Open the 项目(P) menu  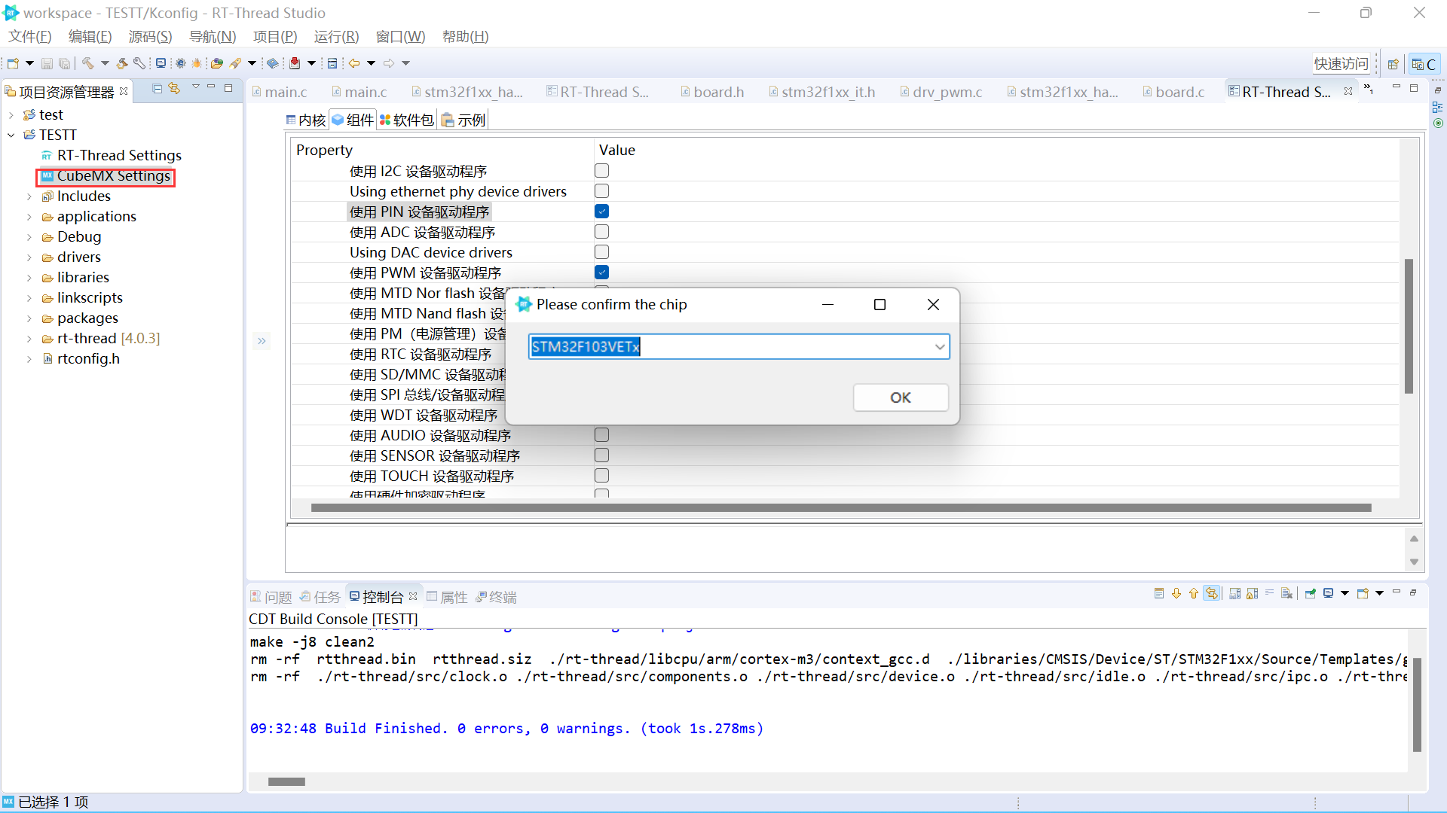pyautogui.click(x=274, y=37)
